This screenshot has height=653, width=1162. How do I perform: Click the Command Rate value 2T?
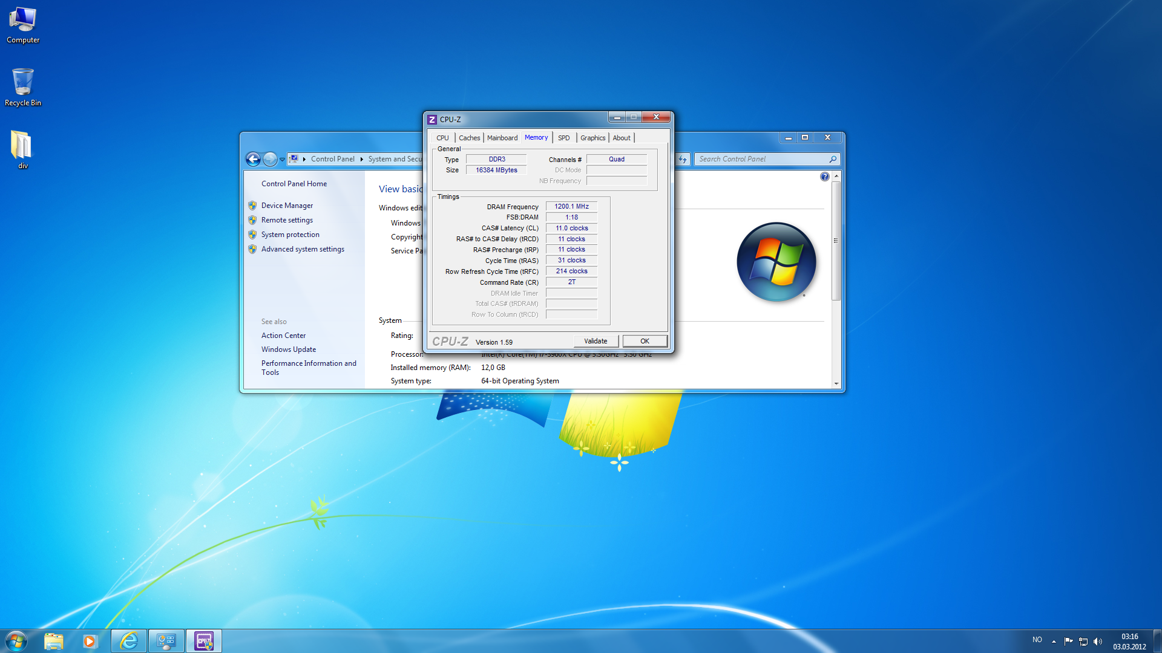(x=571, y=282)
